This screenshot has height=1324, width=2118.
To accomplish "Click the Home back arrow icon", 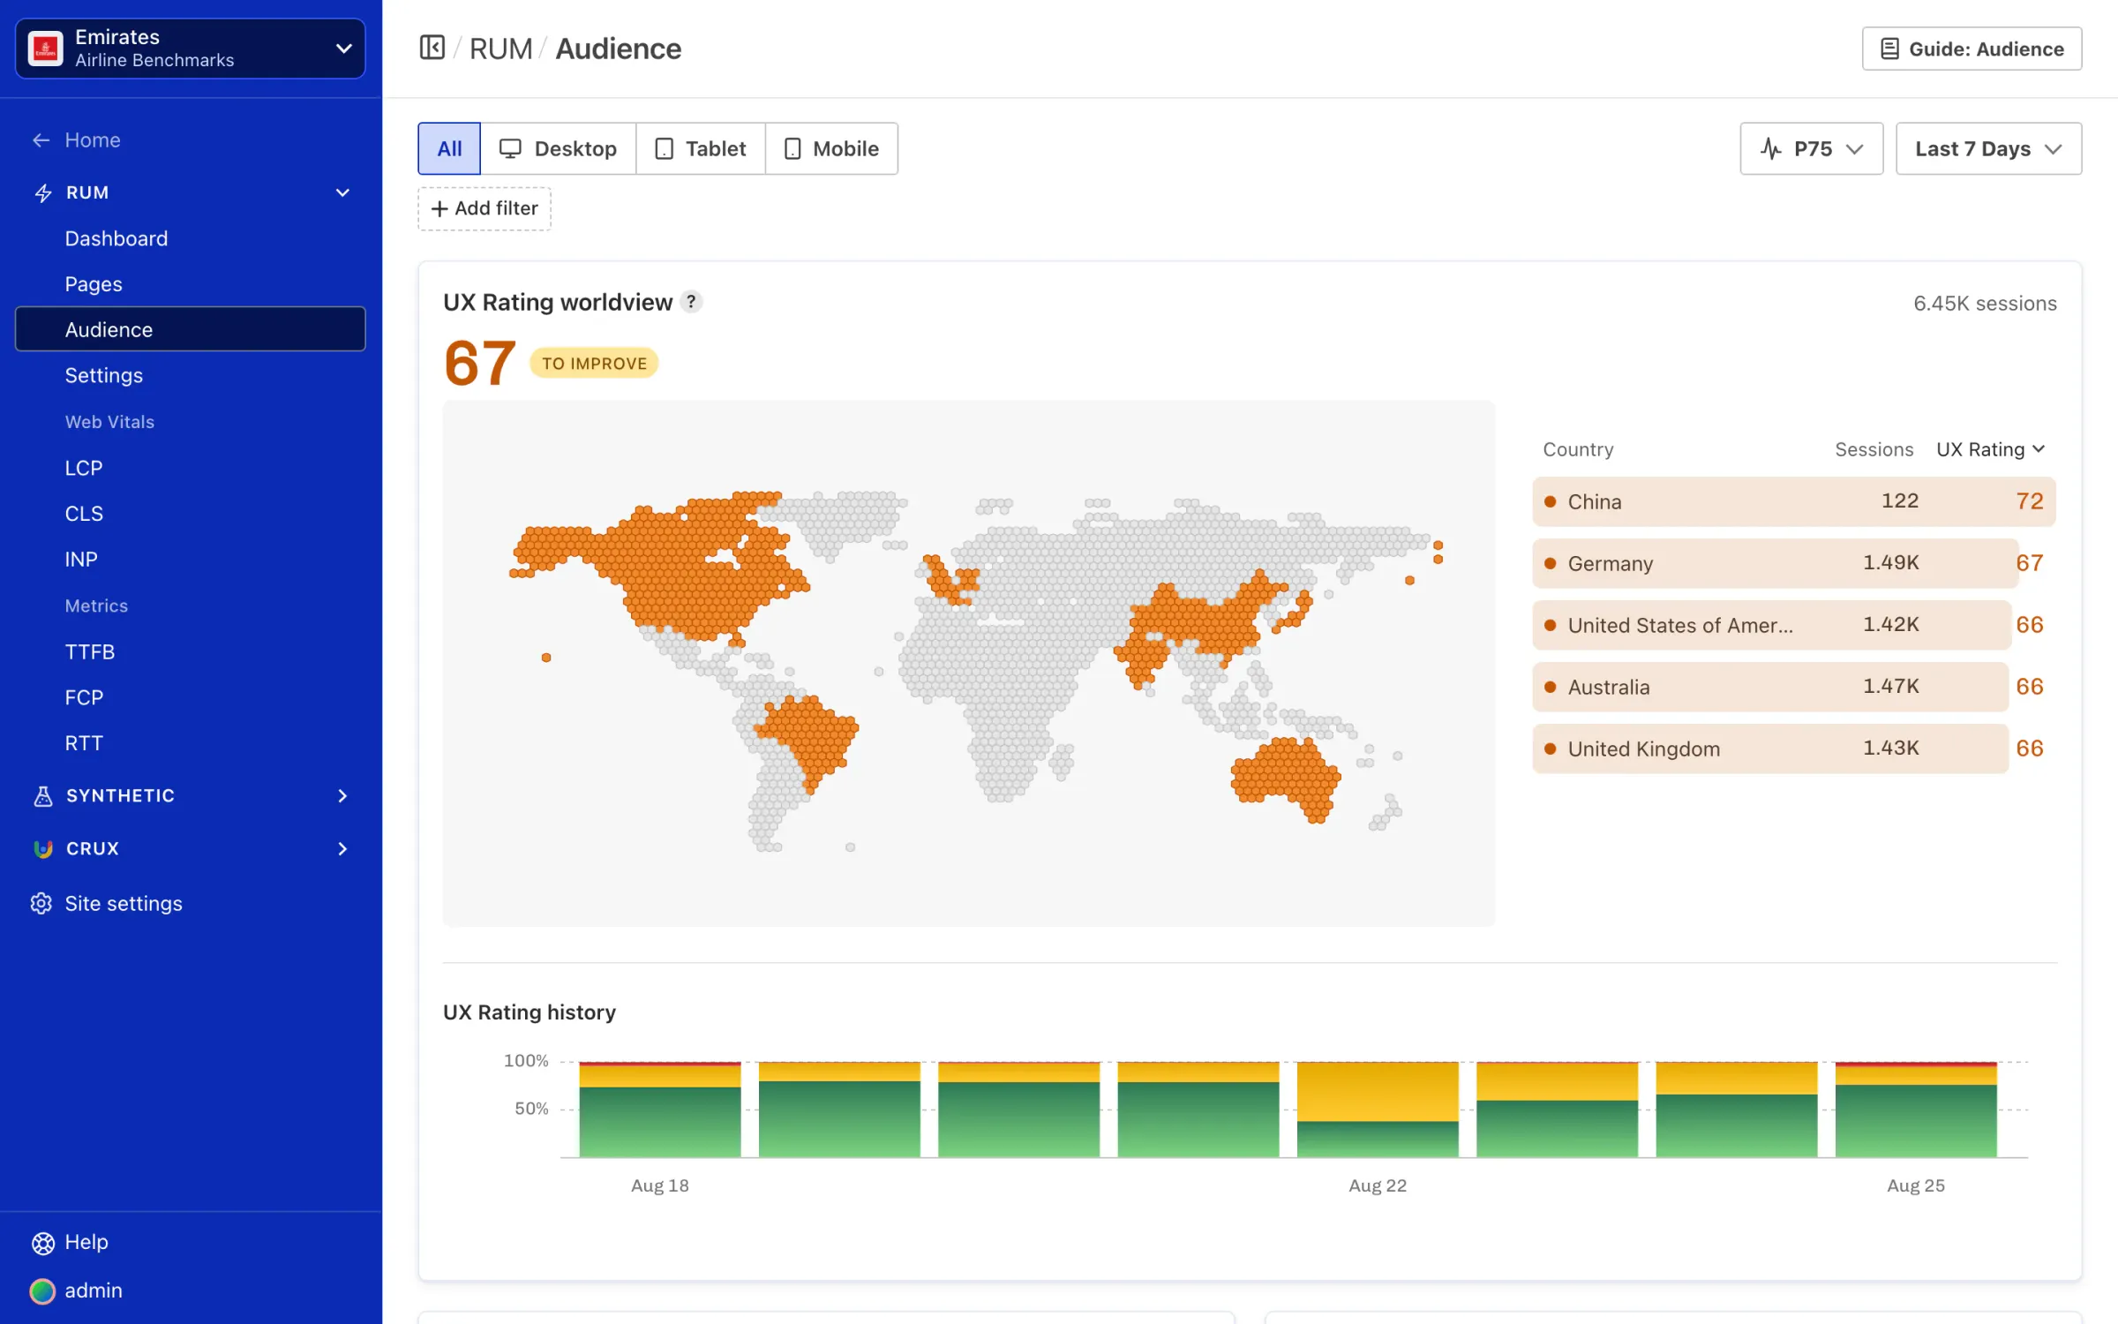I will click(41, 140).
